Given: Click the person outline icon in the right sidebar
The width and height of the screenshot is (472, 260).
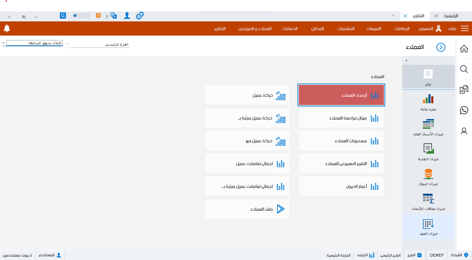Looking at the screenshot, I should tap(464, 131).
